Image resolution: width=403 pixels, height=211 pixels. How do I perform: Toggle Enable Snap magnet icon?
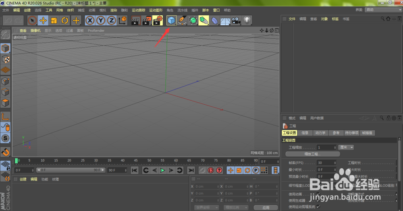pos(5,152)
